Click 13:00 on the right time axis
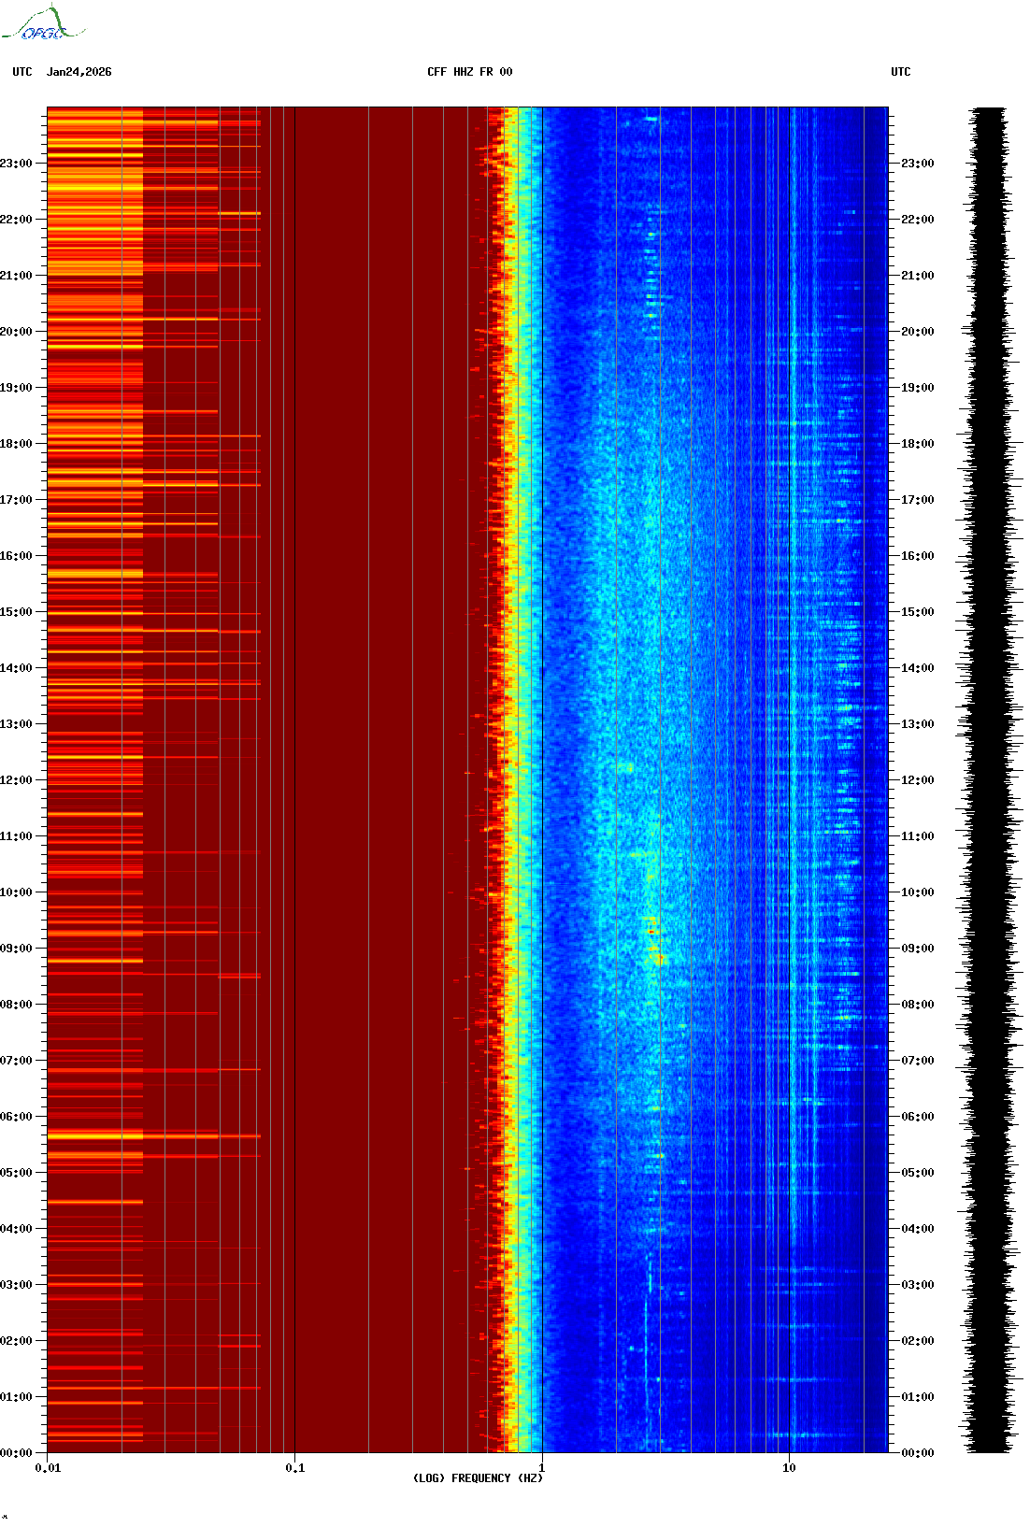Viewport: 1030px width, 1527px height. 917,724
